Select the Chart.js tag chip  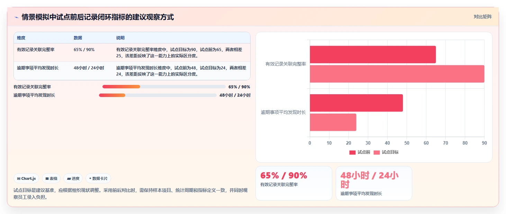27,178
